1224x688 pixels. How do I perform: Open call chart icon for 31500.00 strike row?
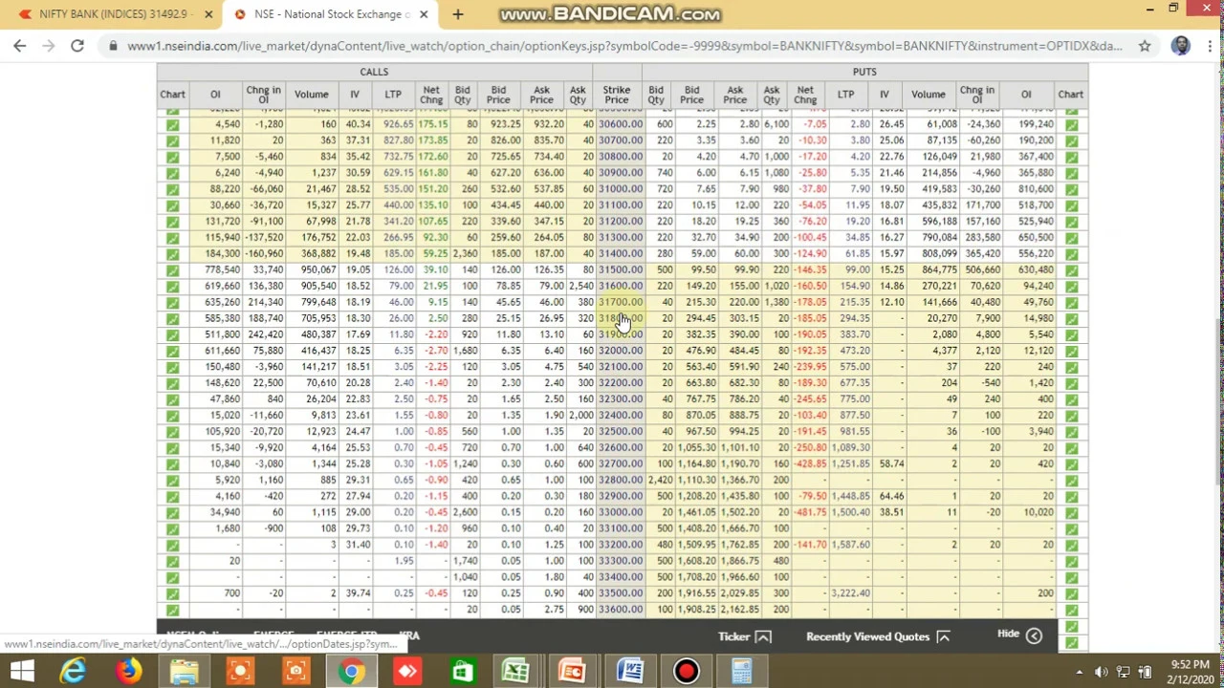click(172, 270)
